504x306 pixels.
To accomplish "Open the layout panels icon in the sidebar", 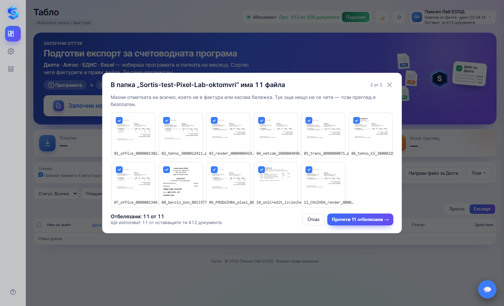I will click(11, 69).
